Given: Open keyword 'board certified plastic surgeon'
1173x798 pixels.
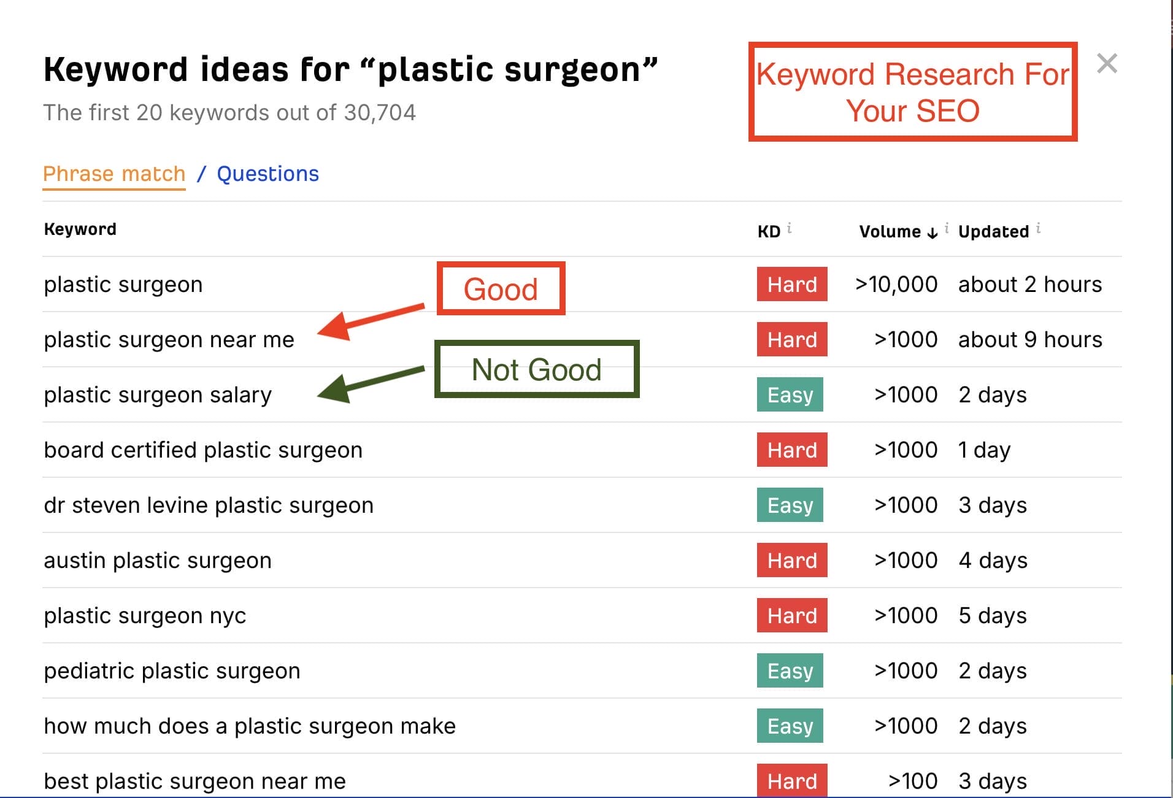Looking at the screenshot, I should pos(202,450).
